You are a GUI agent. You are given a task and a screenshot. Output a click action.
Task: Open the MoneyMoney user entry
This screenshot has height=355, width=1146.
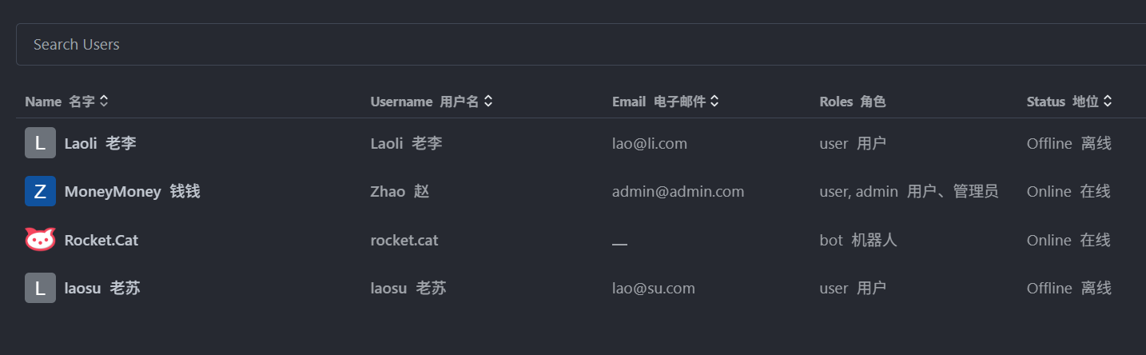click(x=581, y=191)
